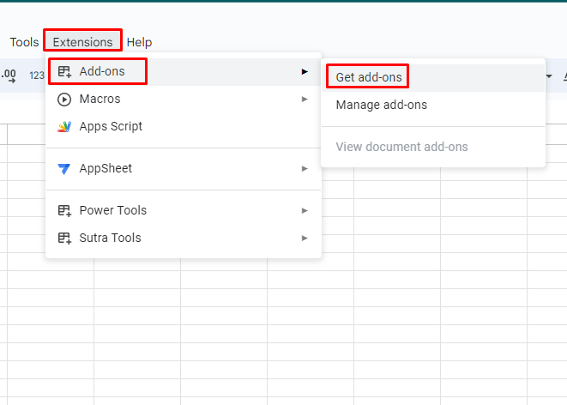The width and height of the screenshot is (567, 405).
Task: Open the Help menu
Action: click(x=139, y=42)
